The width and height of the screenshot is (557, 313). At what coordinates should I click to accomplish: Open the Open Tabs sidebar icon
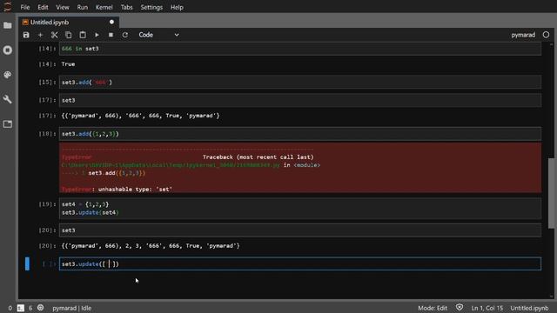[x=8, y=123]
